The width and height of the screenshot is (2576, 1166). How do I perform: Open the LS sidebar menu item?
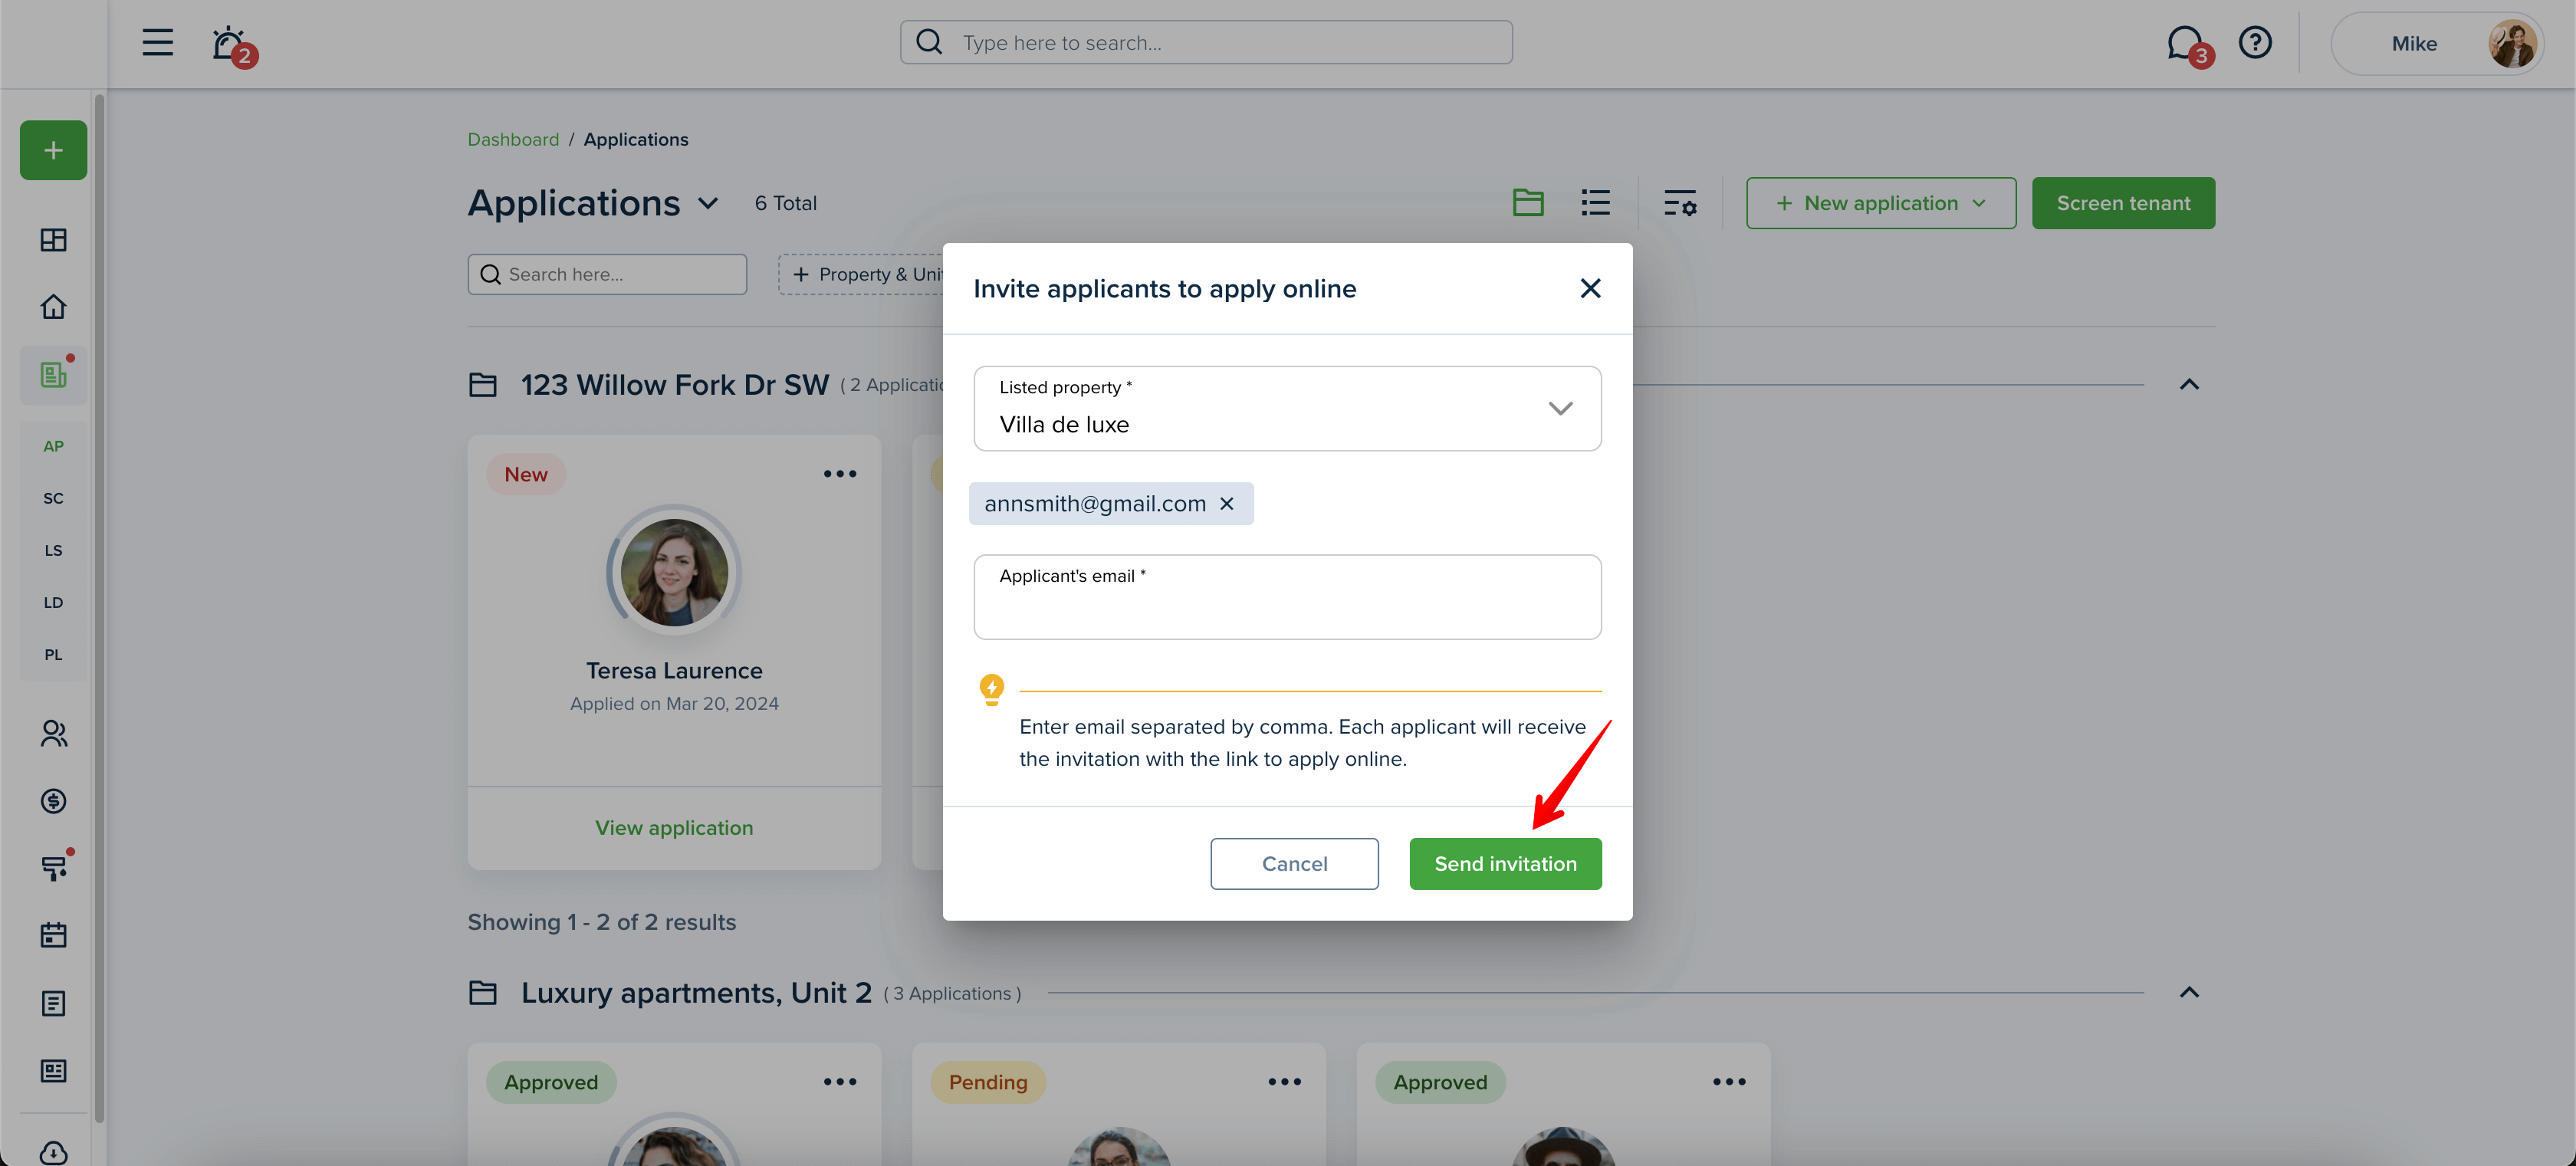click(53, 550)
